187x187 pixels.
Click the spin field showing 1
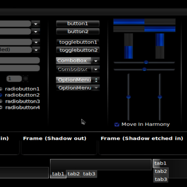(x=14, y=79)
